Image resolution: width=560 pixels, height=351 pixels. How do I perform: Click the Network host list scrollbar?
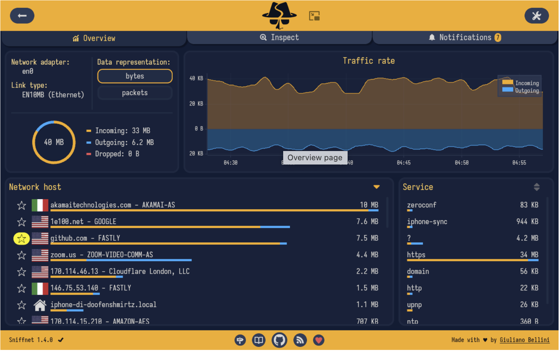pos(387,213)
